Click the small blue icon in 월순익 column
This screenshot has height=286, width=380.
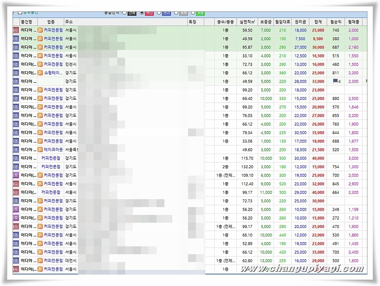coord(335,81)
